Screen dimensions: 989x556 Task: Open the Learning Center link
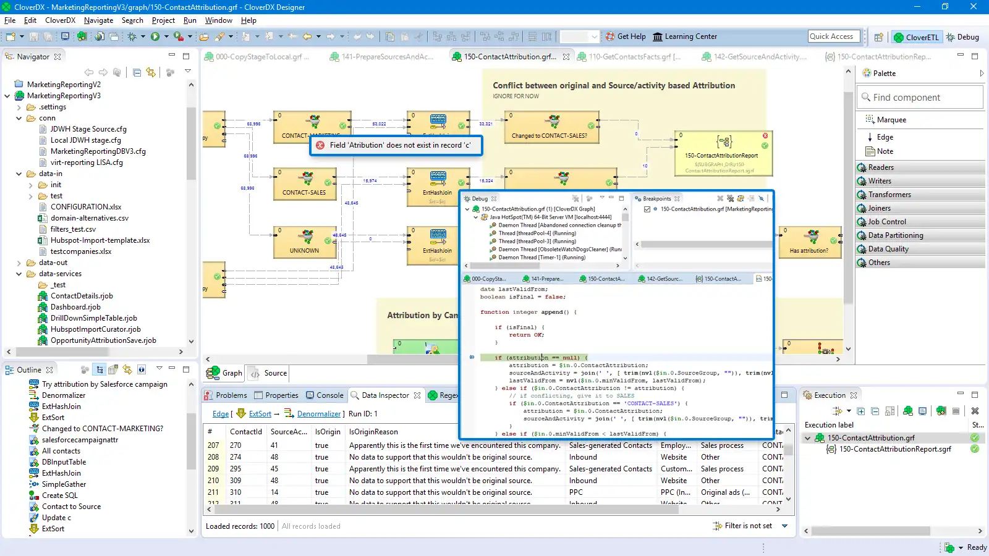pos(685,36)
